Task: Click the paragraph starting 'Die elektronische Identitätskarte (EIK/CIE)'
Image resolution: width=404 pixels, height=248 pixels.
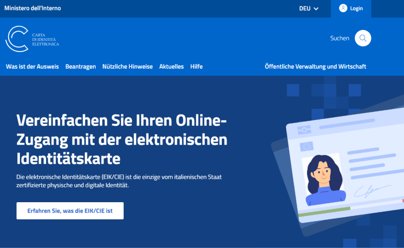Action: 119,181
